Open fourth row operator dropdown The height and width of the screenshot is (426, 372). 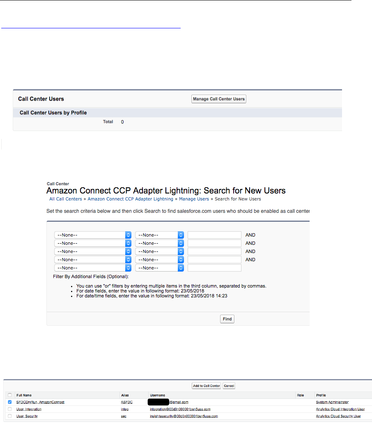tap(159, 260)
